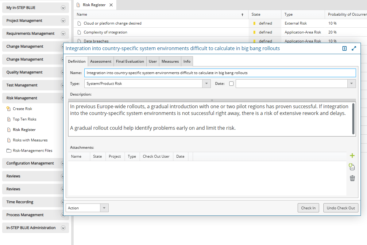Viewport: 367px width, 245px height.
Task: Click the green plus add attachment icon
Action: coord(352,156)
